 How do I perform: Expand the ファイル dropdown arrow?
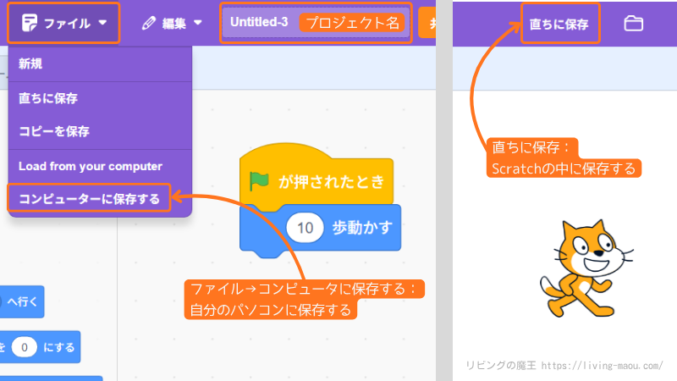point(103,24)
